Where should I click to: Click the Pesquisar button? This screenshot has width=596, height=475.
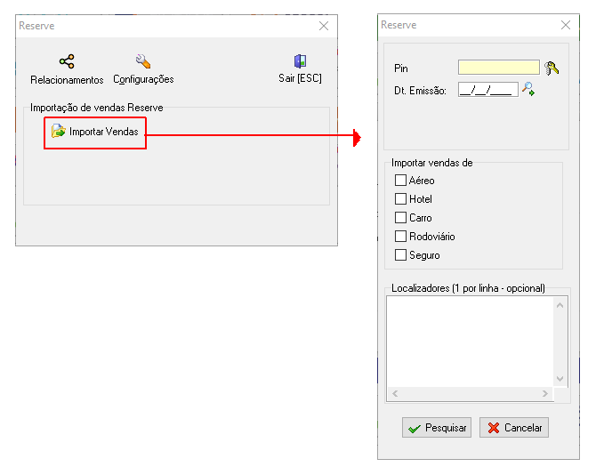(437, 428)
